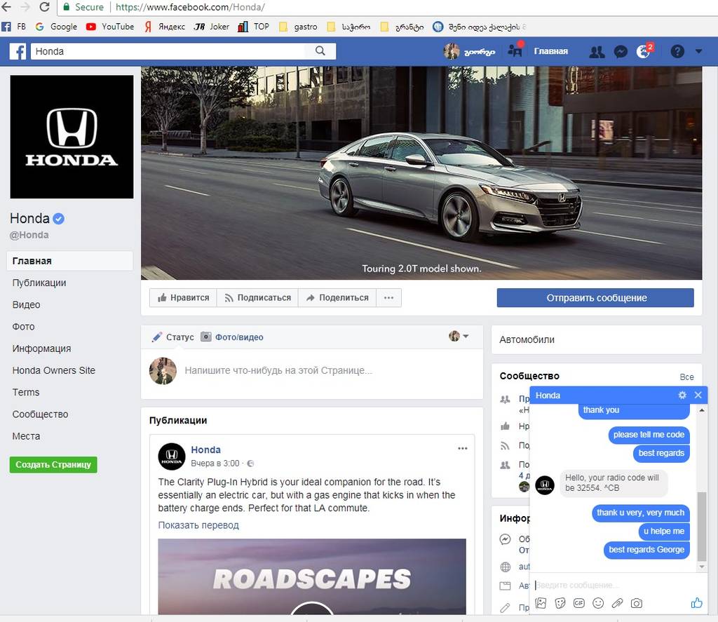Open the Яндекс bookmark
Image resolution: width=718 pixels, height=622 pixels.
point(165,27)
